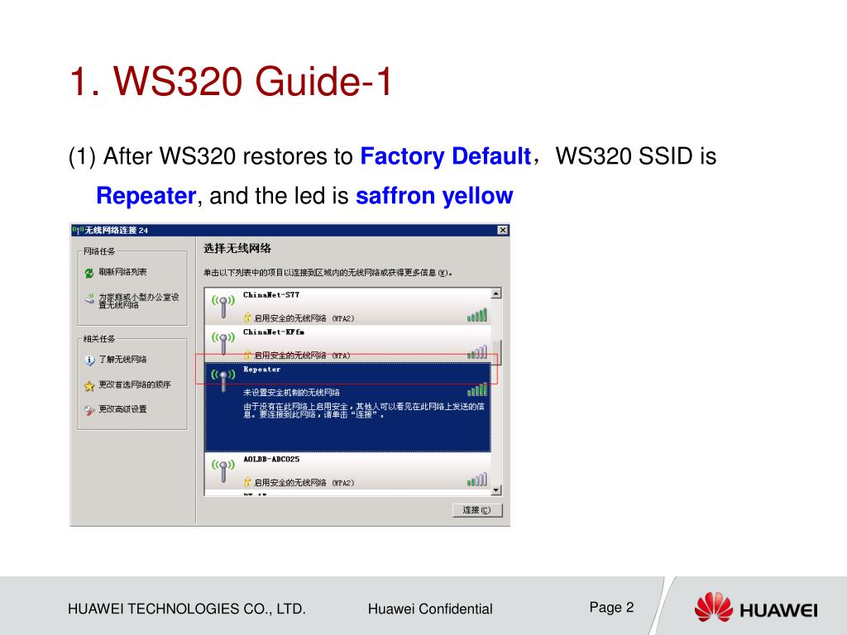Click signal strength bars of ChinaNet-KFfm
Image resolution: width=847 pixels, height=635 pixels.
click(x=477, y=352)
